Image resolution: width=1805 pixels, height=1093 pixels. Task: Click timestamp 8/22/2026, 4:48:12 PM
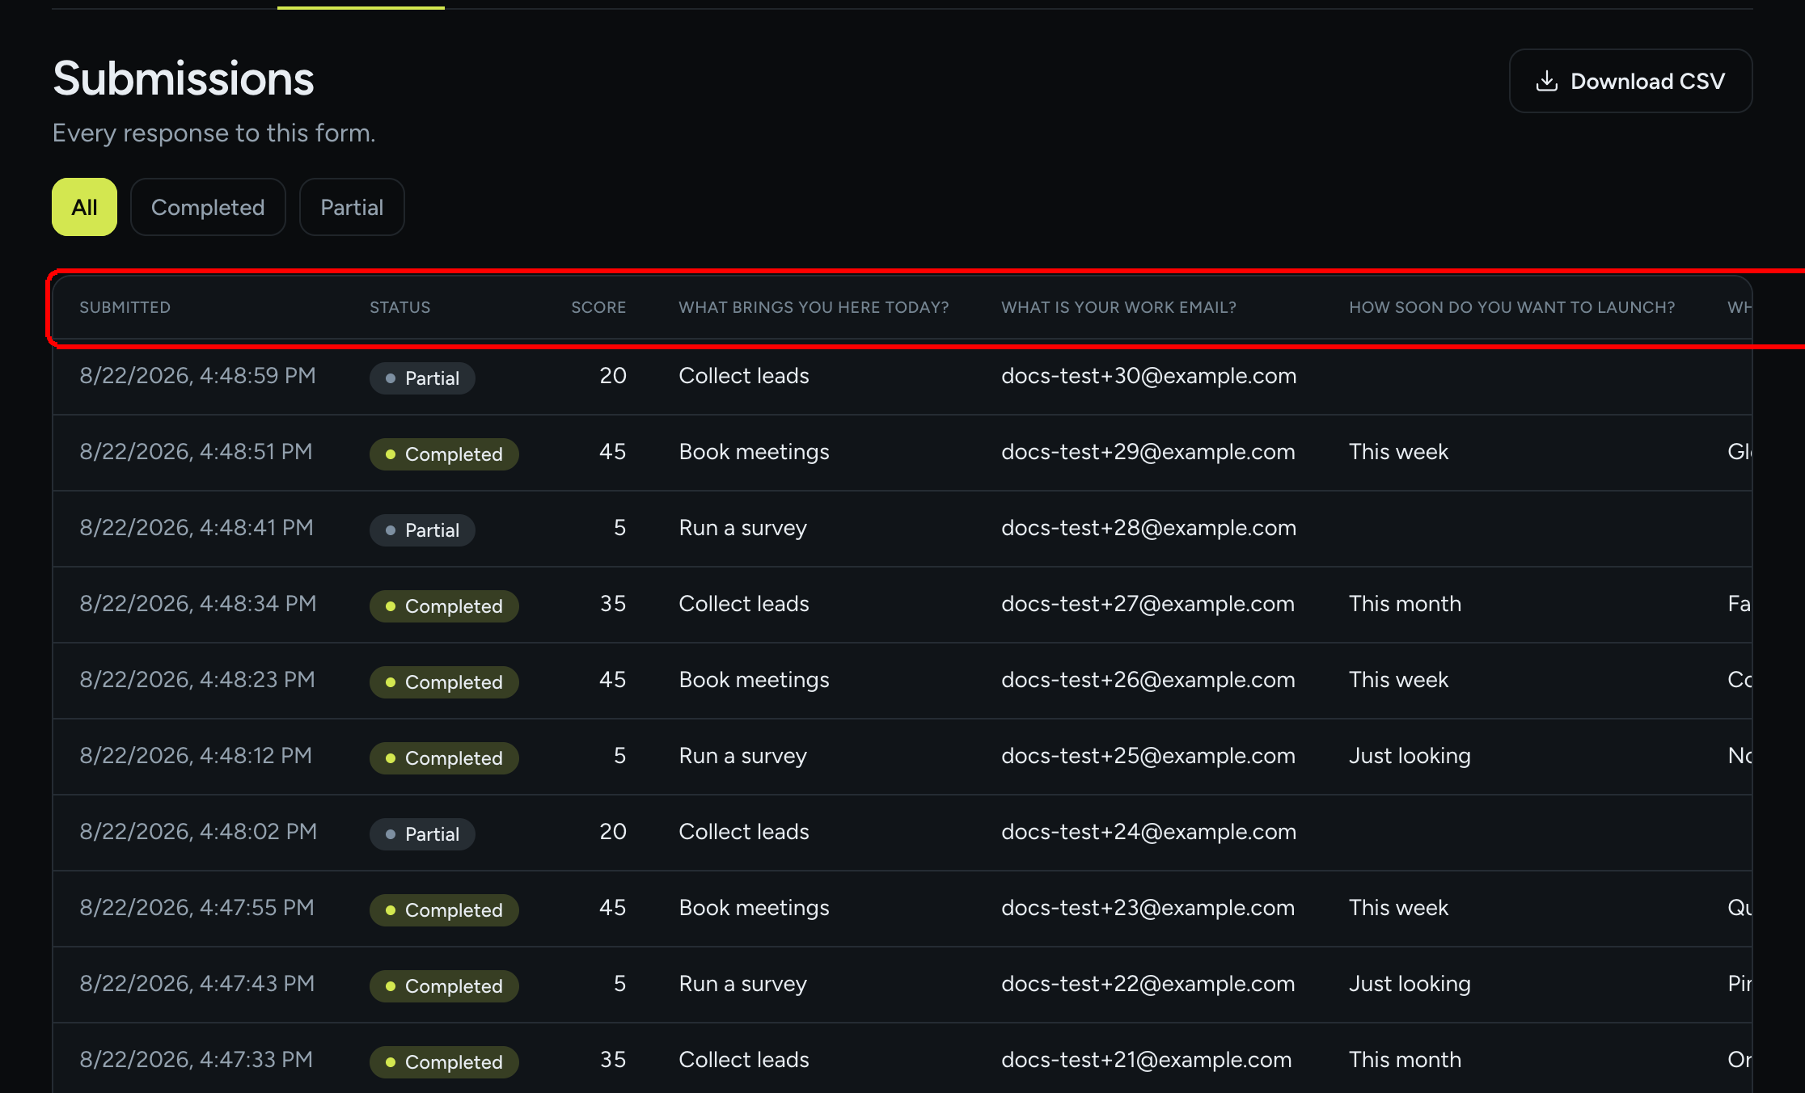click(x=196, y=756)
